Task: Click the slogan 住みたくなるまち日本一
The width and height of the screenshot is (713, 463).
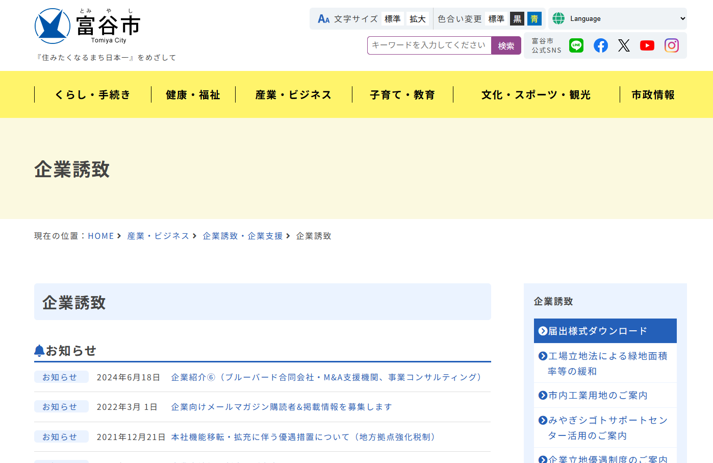Action: pyautogui.click(x=106, y=58)
